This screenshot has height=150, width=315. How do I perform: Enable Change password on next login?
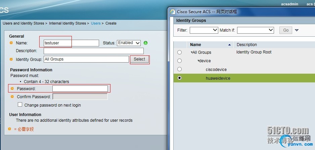pos(20,105)
